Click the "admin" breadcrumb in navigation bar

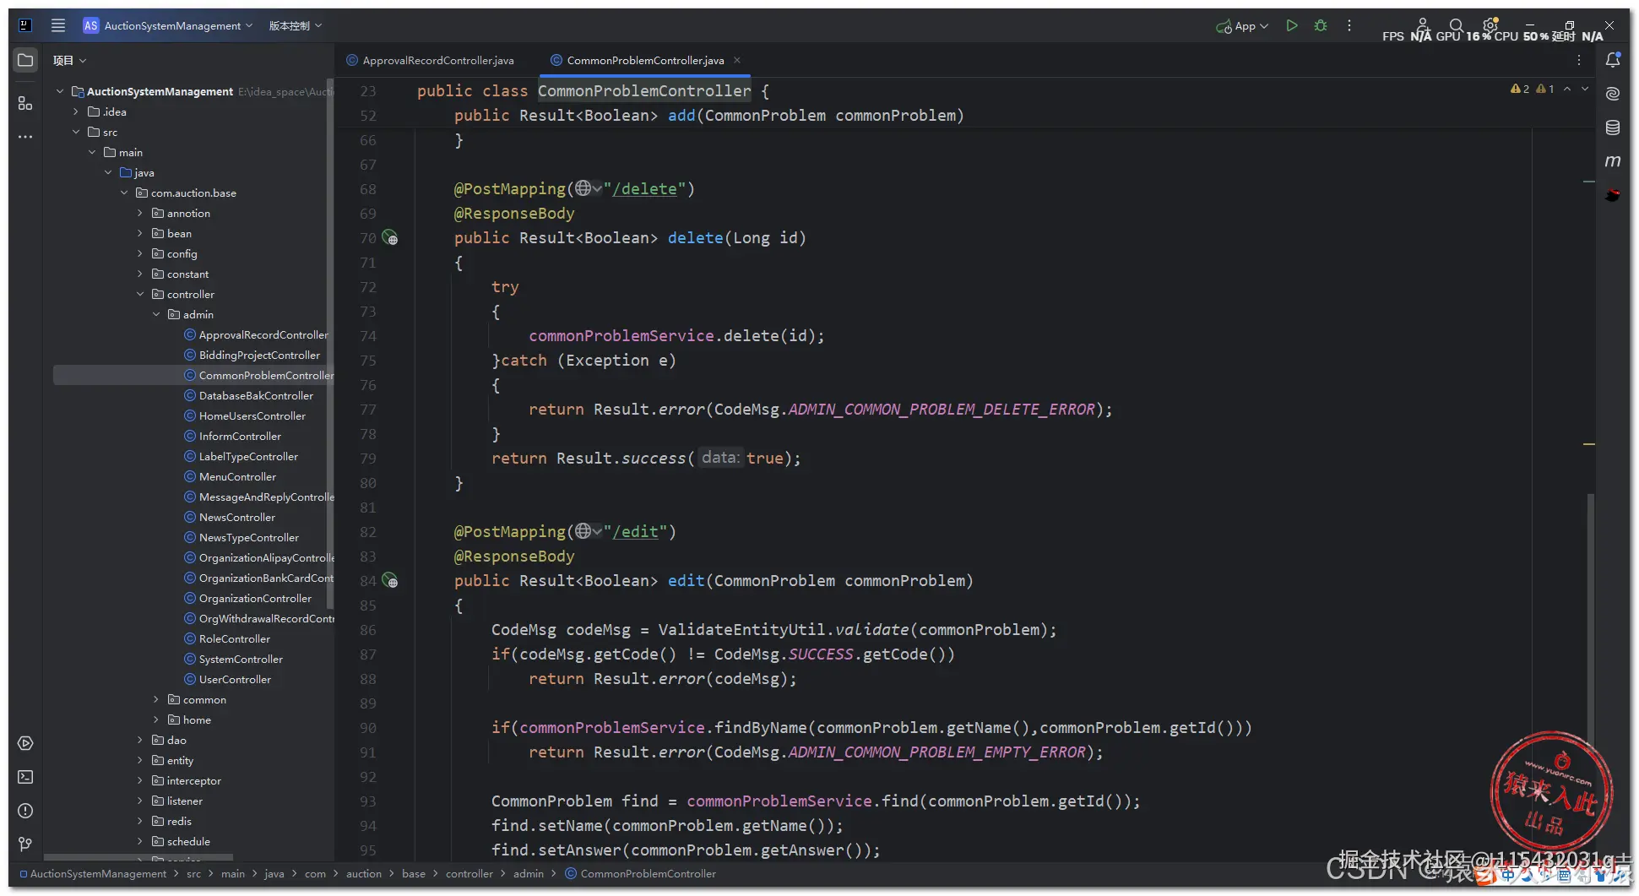[x=529, y=873]
